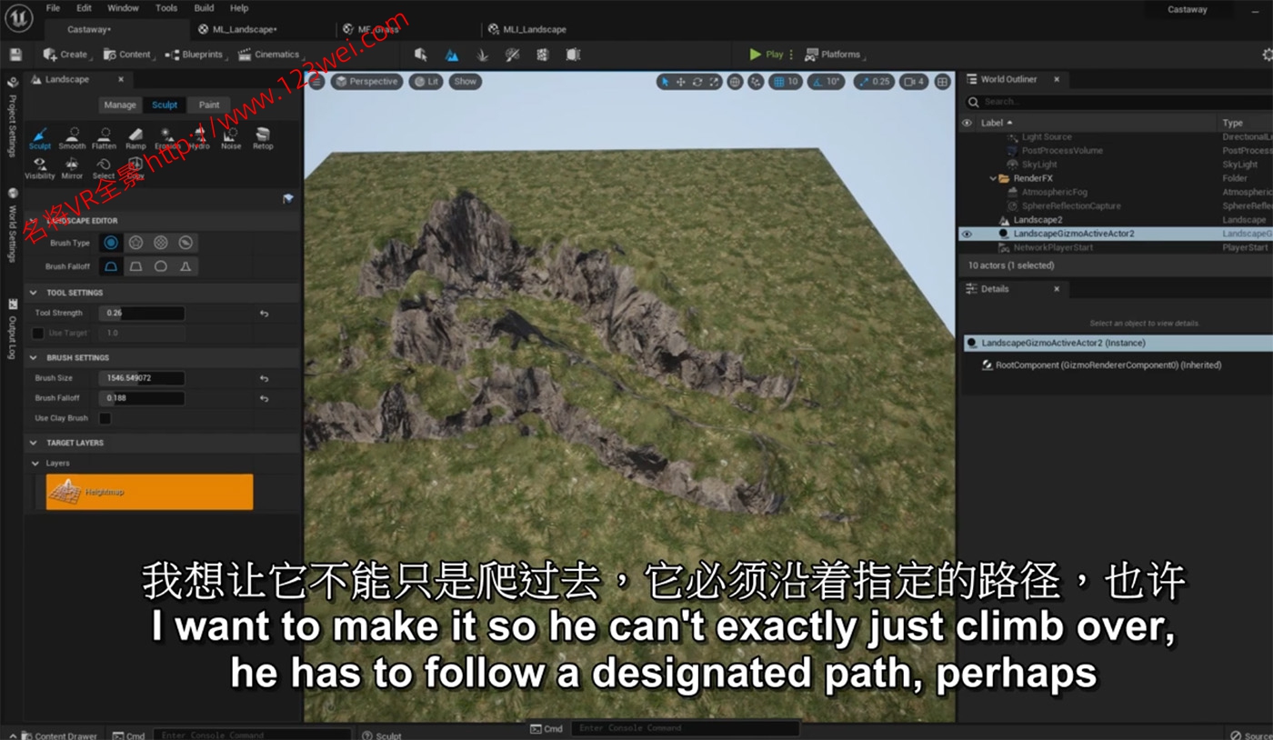Select the circle brush type

click(111, 243)
